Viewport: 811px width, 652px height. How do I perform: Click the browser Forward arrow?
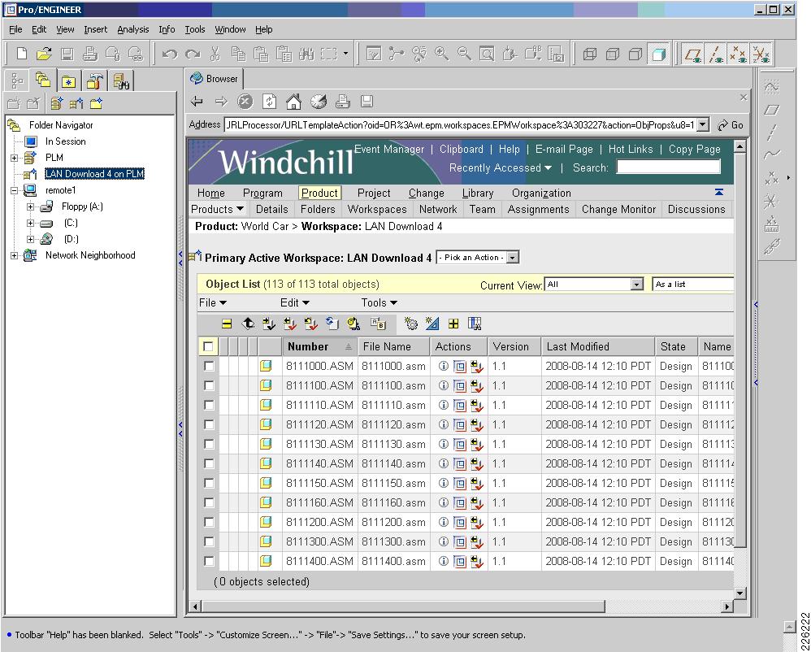tap(221, 102)
